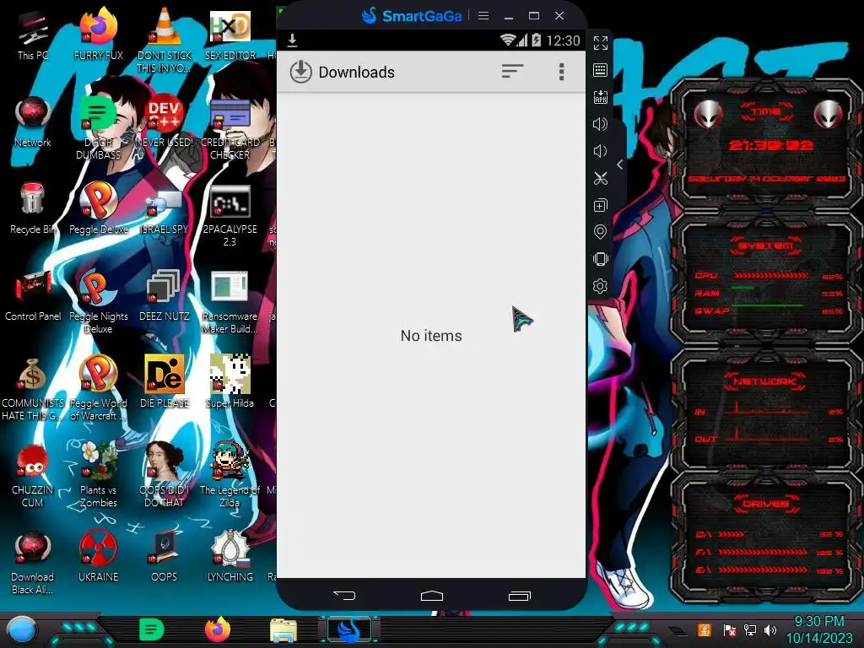Screen dimensions: 864x648
Task: Open the money bag COMMUNISTS icon
Action: (33, 374)
